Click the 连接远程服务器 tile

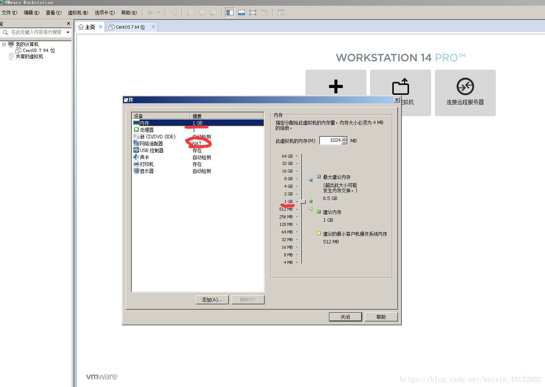click(465, 93)
